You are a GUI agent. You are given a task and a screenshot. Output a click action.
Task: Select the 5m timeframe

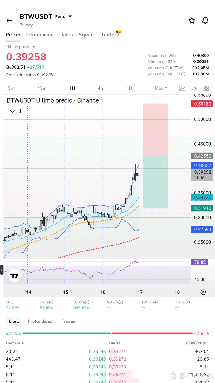tap(11, 88)
